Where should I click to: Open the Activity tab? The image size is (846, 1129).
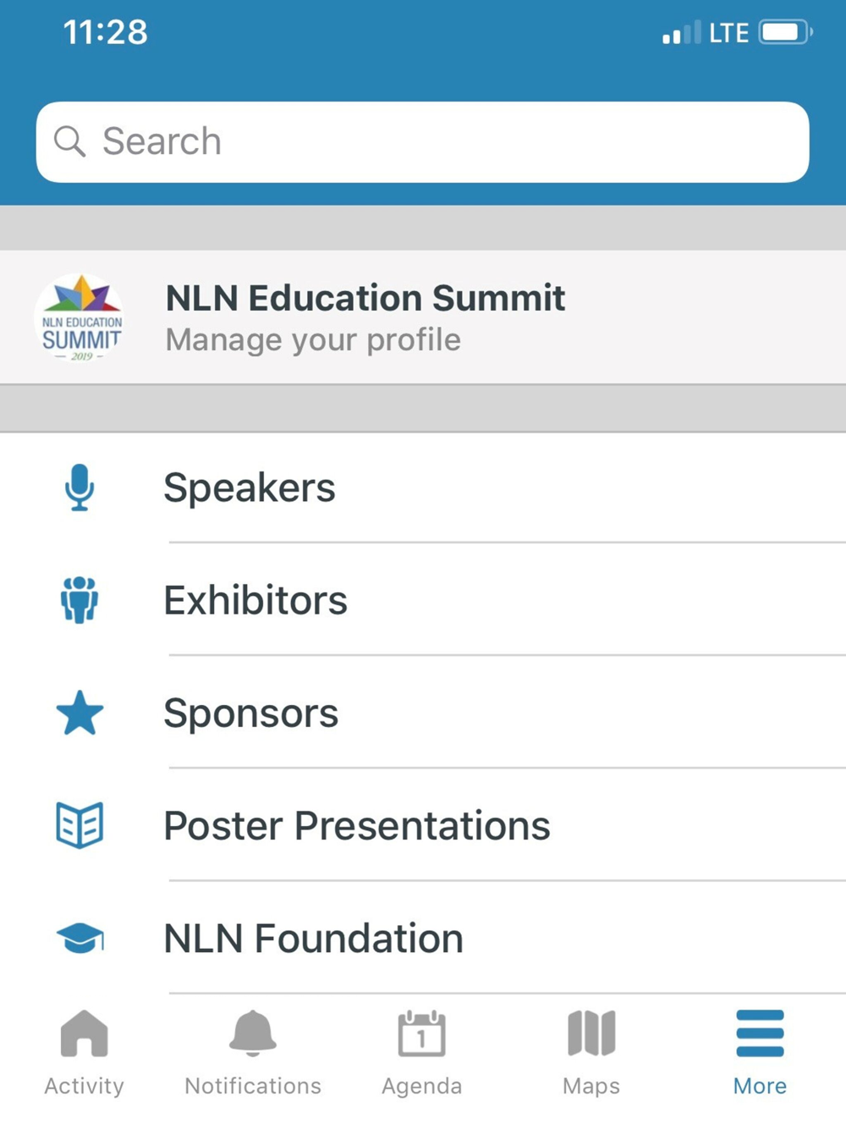point(84,1054)
